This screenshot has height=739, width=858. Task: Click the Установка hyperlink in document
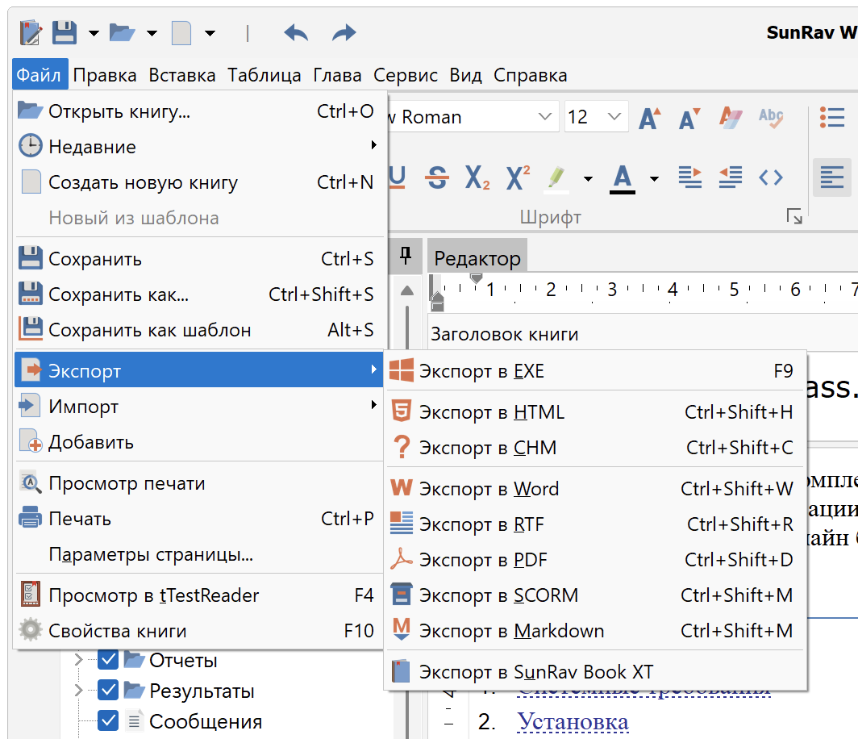coord(573,721)
